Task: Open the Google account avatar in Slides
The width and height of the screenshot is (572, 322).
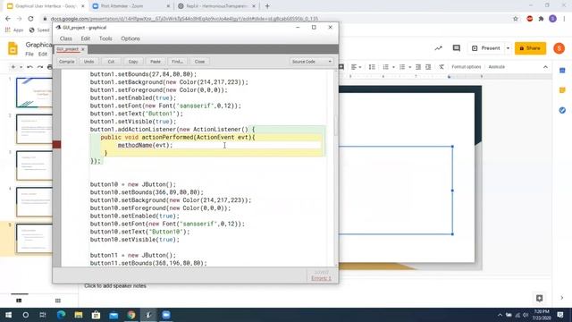Action: point(559,48)
